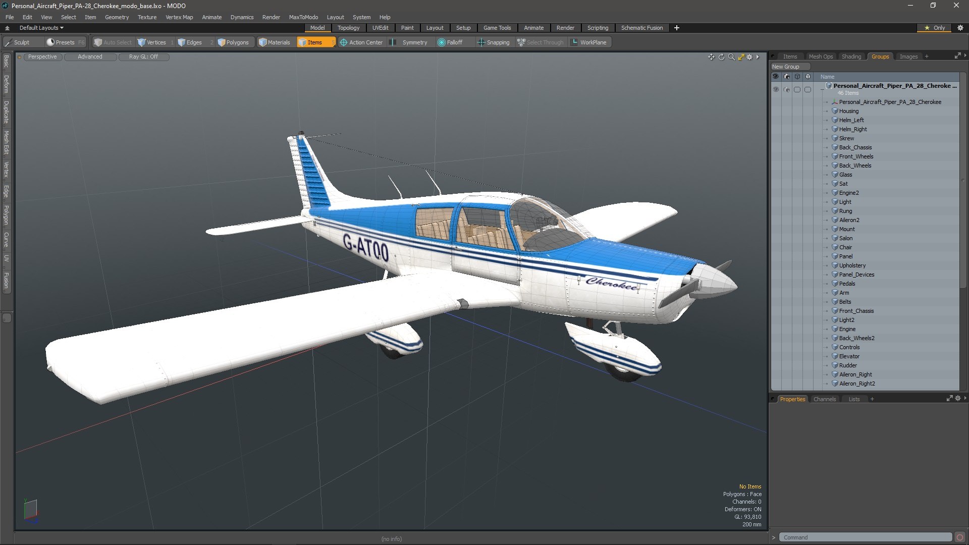Click the Command input field
The height and width of the screenshot is (545, 969).
[x=865, y=537]
